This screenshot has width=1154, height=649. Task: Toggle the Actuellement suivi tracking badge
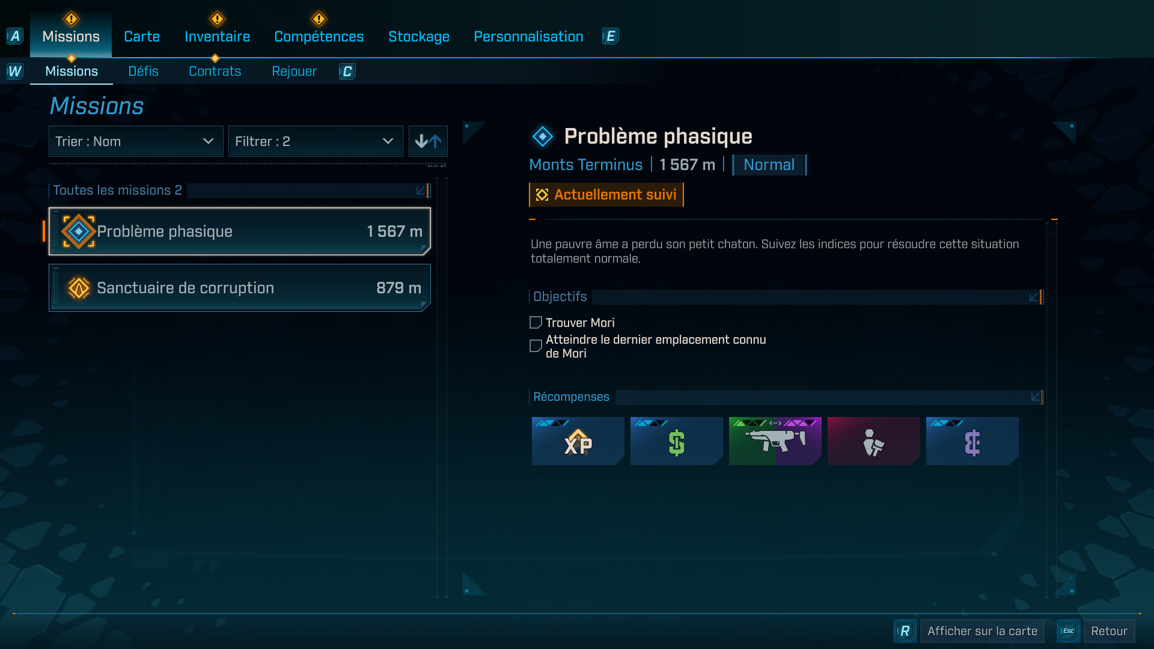(606, 195)
